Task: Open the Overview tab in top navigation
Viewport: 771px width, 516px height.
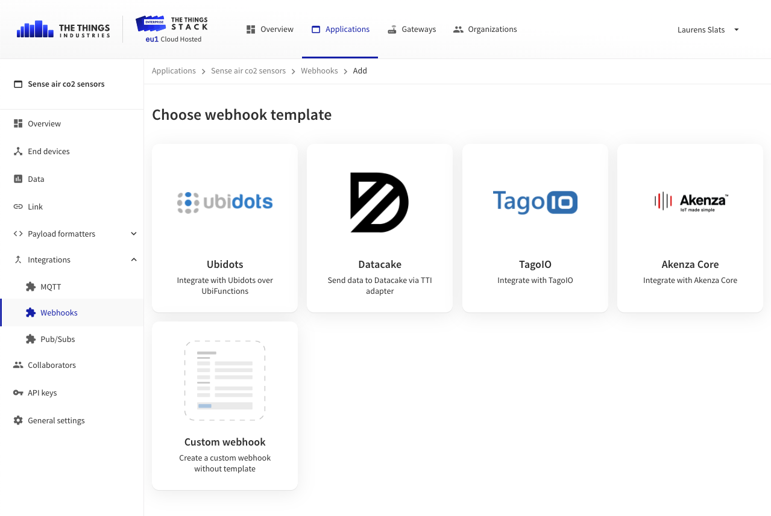Action: click(x=270, y=30)
